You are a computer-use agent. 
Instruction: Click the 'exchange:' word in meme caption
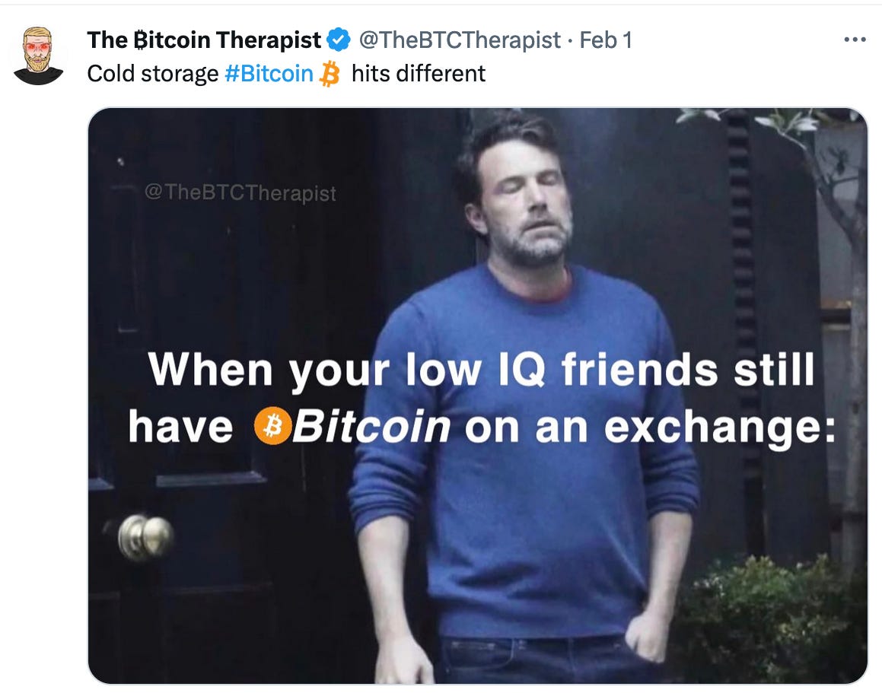(x=719, y=428)
